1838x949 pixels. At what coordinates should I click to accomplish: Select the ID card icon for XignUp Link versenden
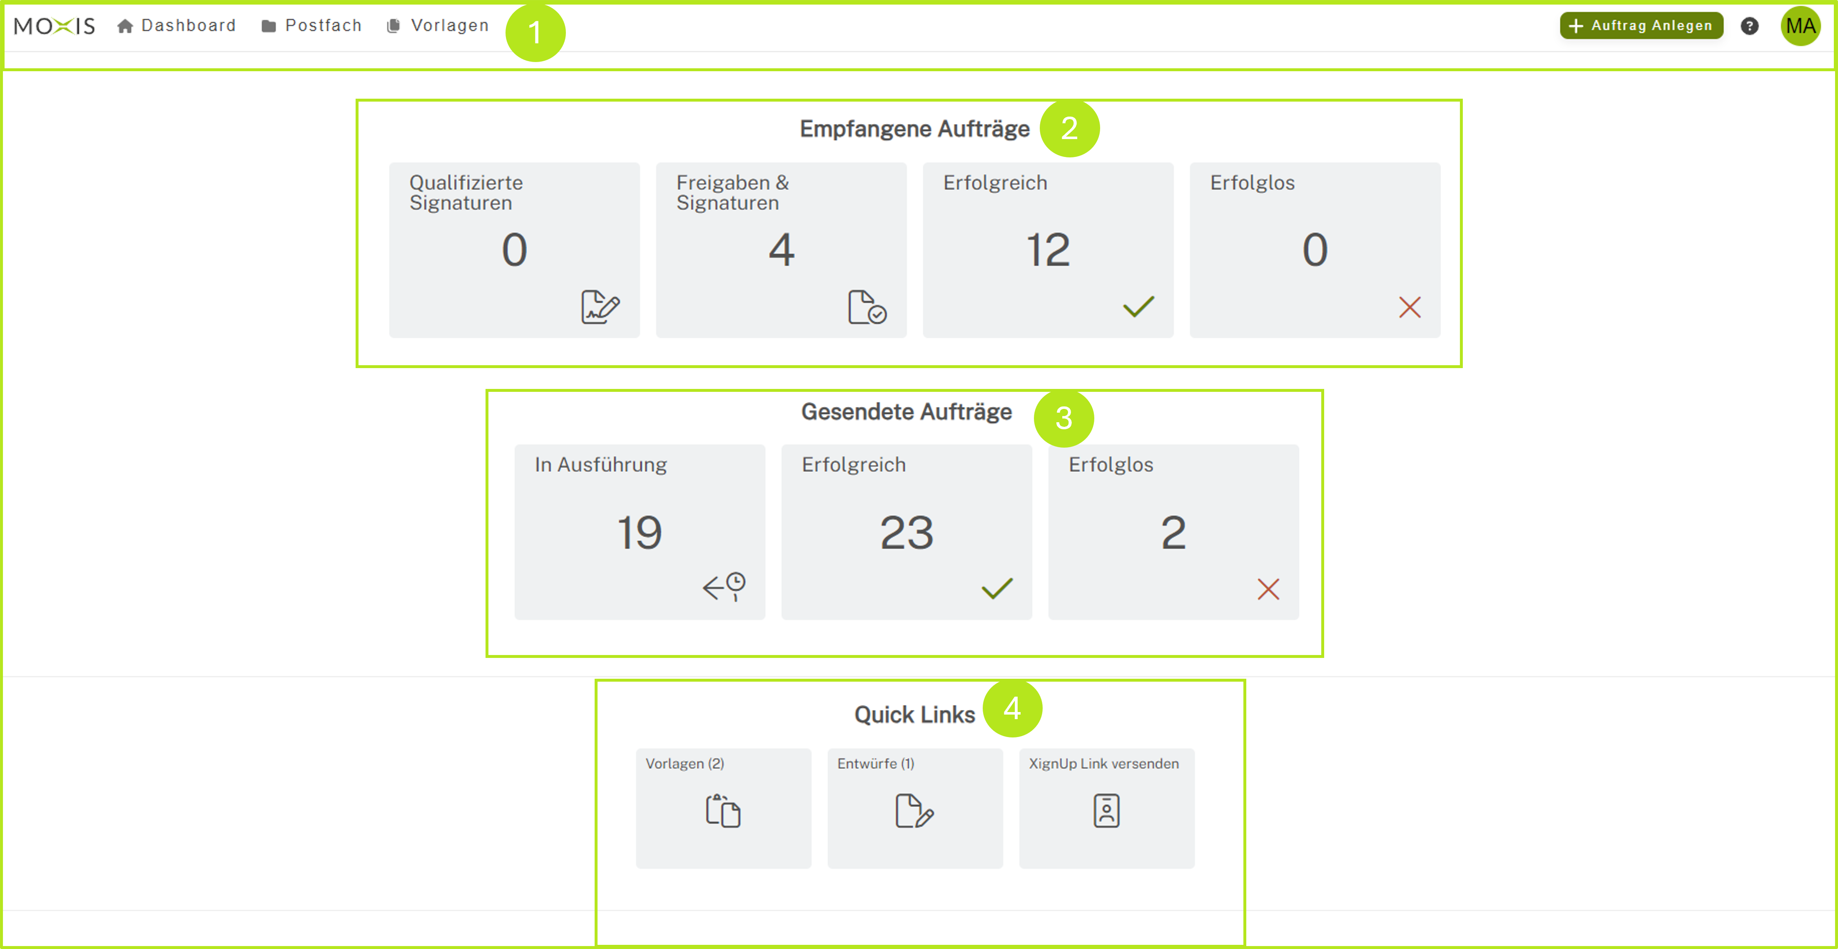pos(1107,811)
